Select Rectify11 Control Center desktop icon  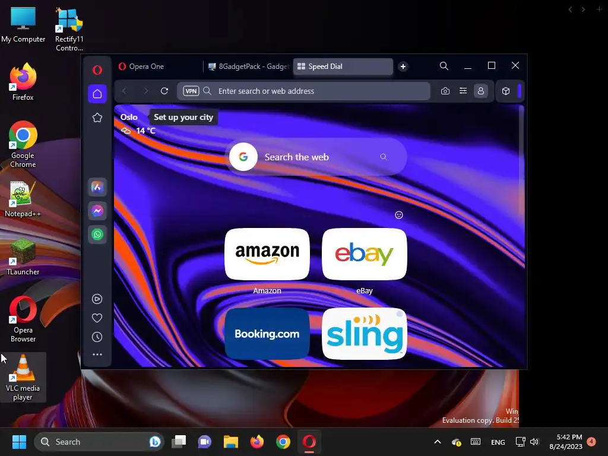click(x=69, y=30)
